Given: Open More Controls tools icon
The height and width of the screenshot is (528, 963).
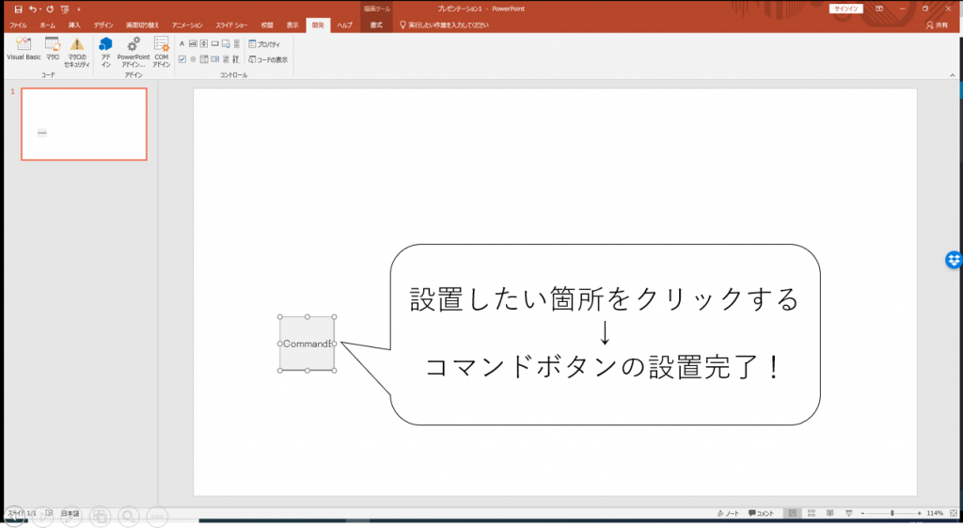Looking at the screenshot, I should (236, 59).
